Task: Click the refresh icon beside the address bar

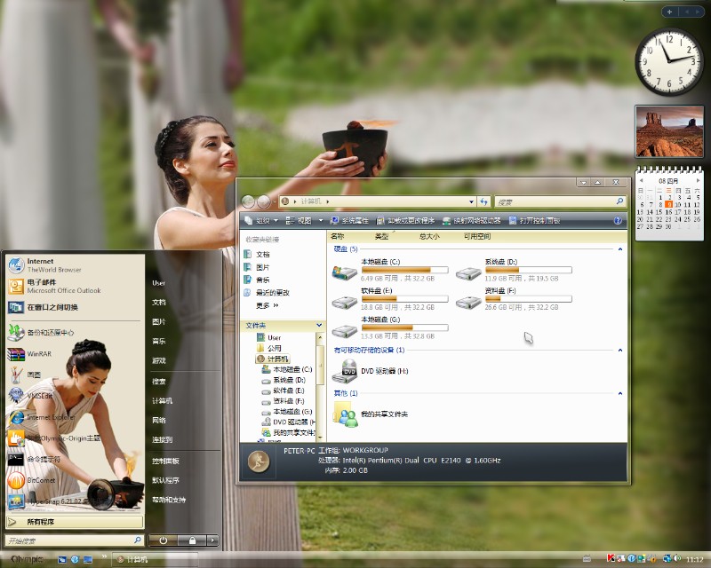Action: coord(483,201)
